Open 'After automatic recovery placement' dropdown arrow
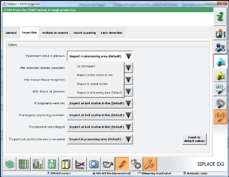Viewport: 229px width, 177px height. [x=128, y=68]
